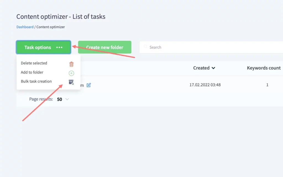Click the Created column header text

click(201, 68)
